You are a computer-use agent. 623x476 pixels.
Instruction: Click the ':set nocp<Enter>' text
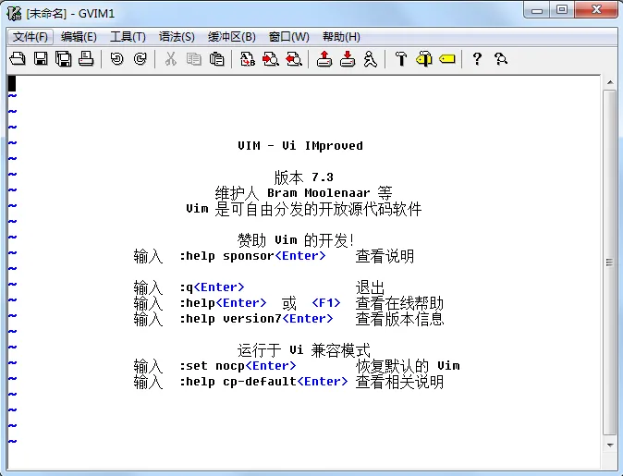[238, 366]
